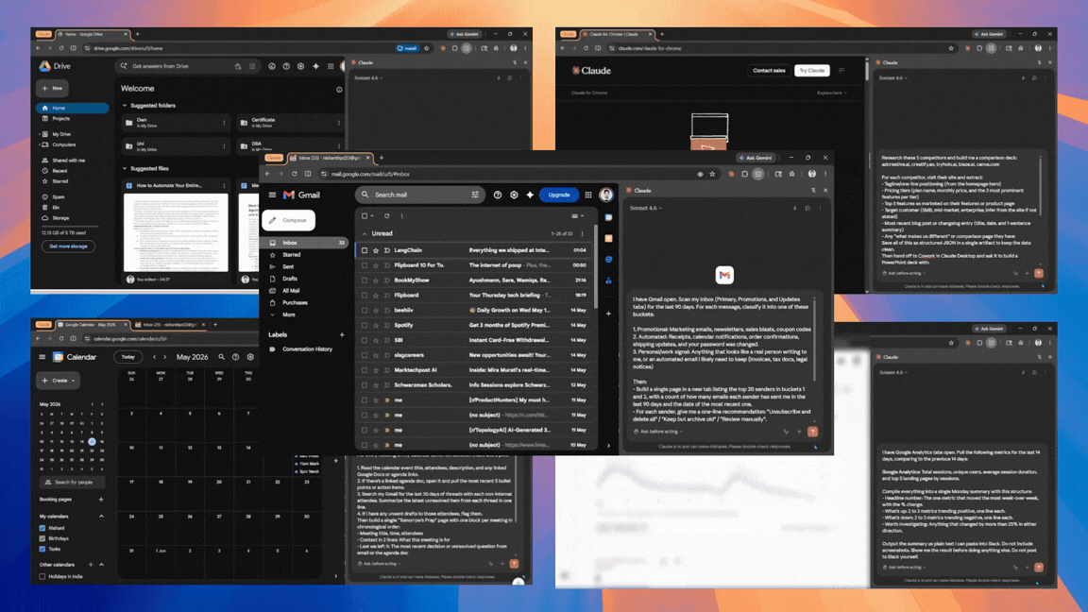
Task: Collapse Suggested files section in Drive
Action: [125, 169]
